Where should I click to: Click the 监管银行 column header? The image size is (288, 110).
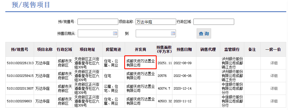coord(232,49)
